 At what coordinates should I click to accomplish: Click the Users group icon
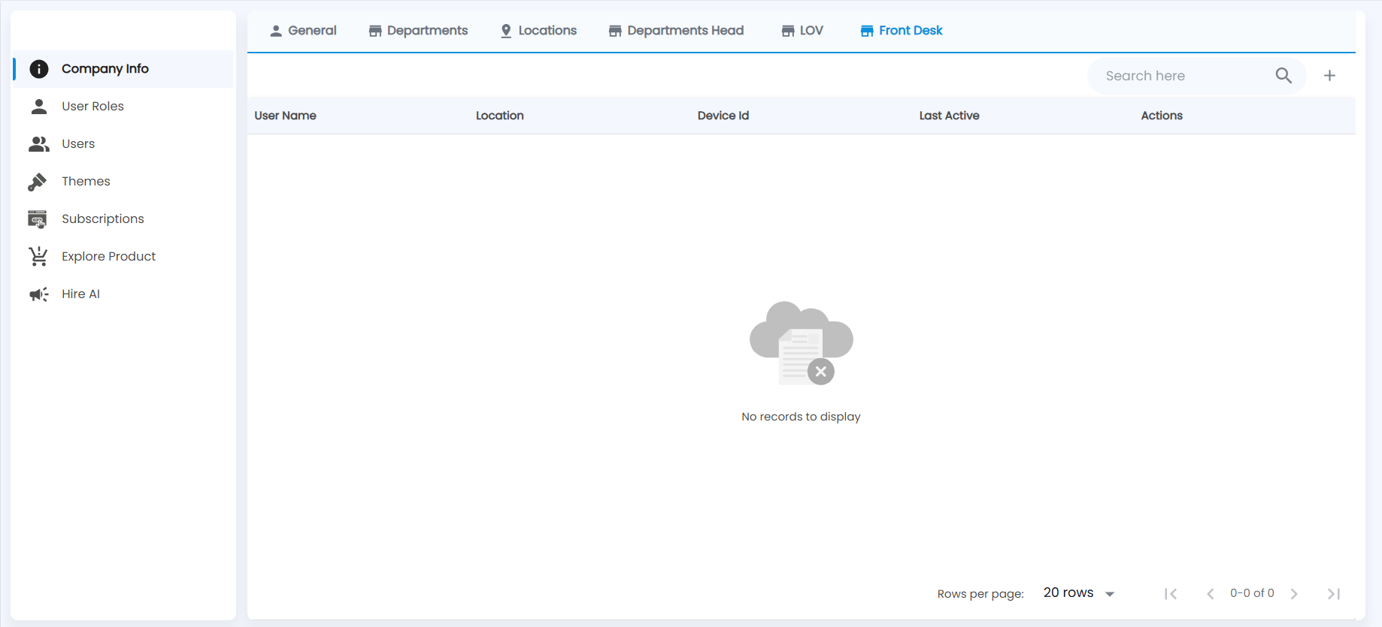click(39, 143)
